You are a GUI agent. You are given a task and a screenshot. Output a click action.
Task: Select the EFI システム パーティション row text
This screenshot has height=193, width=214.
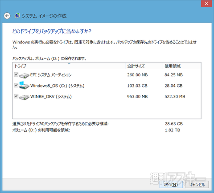coord(51,75)
